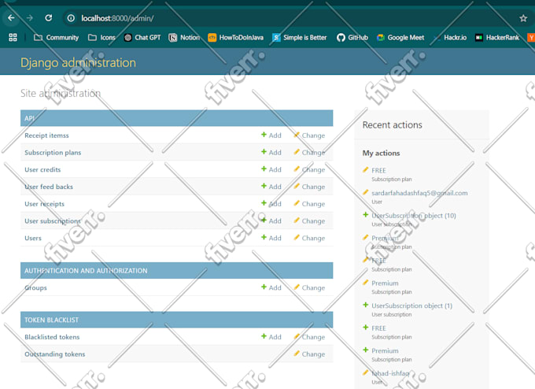Click the browser forward arrow
535x389 pixels.
pyautogui.click(x=30, y=18)
